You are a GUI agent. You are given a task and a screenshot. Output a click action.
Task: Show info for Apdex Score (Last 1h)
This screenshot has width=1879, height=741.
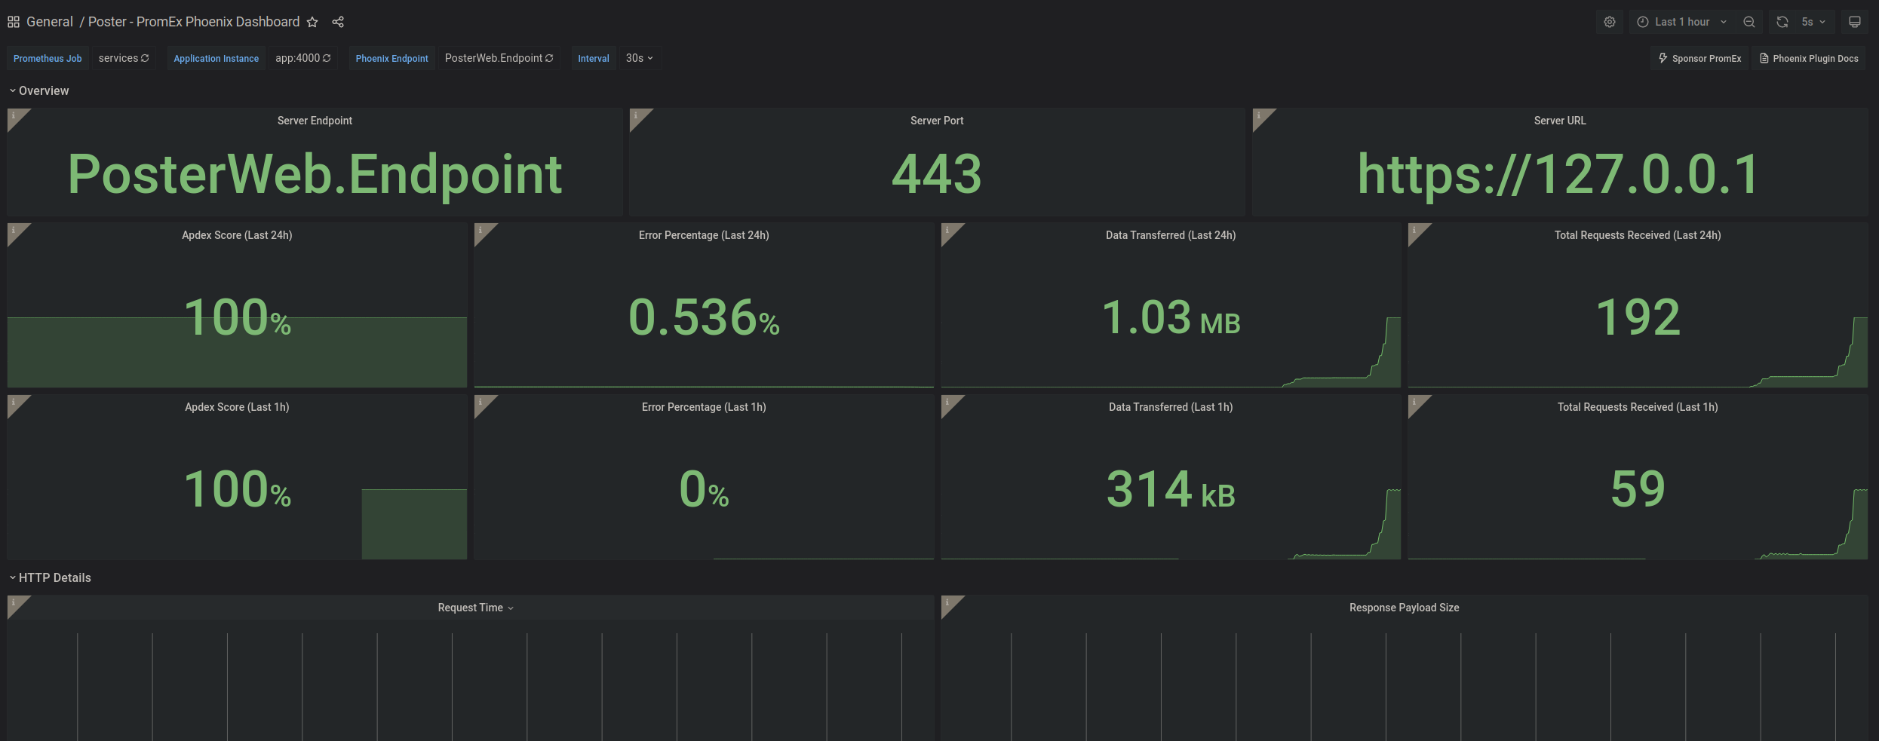14,402
